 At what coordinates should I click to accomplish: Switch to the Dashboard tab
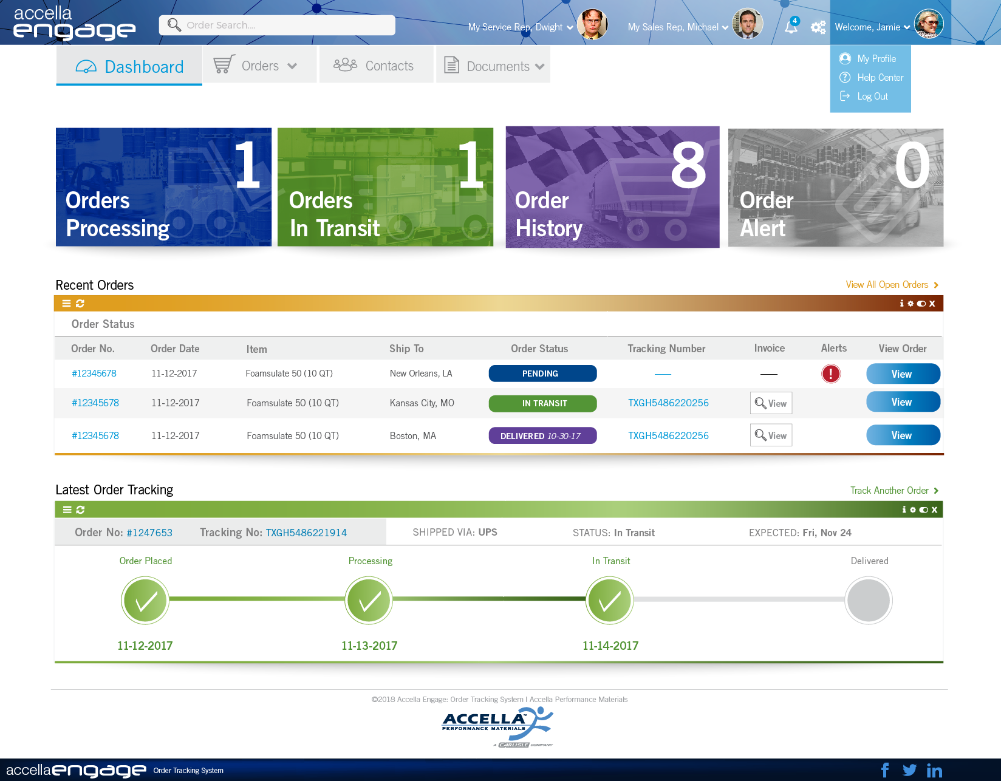click(x=129, y=66)
